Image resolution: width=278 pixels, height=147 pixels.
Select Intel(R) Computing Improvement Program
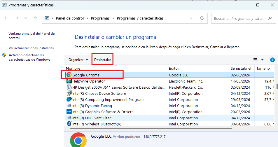[x=108, y=100]
